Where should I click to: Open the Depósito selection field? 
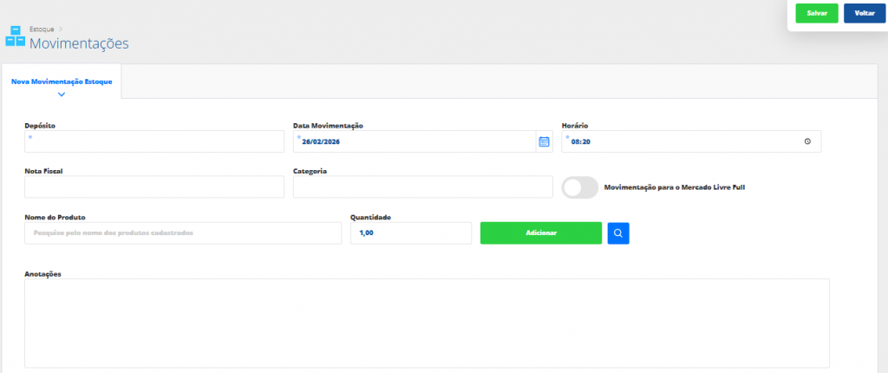point(154,141)
